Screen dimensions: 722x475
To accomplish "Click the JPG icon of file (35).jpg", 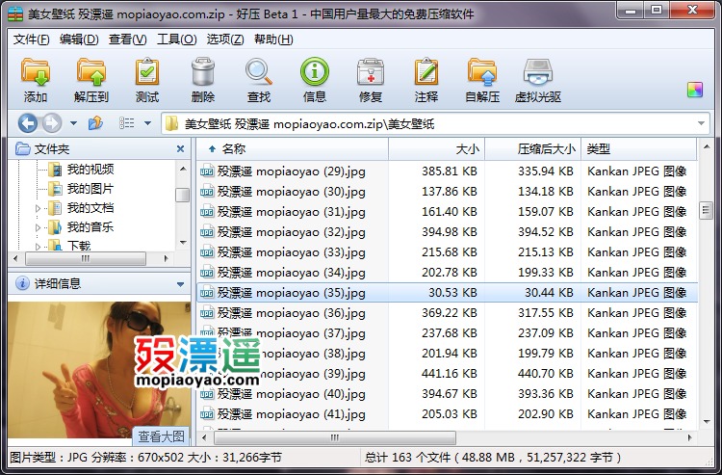I will pyautogui.click(x=207, y=293).
